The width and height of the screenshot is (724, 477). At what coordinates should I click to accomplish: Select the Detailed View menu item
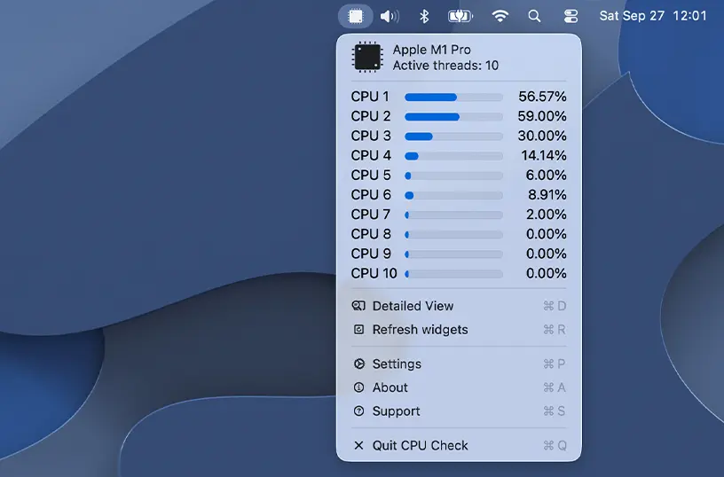point(413,306)
